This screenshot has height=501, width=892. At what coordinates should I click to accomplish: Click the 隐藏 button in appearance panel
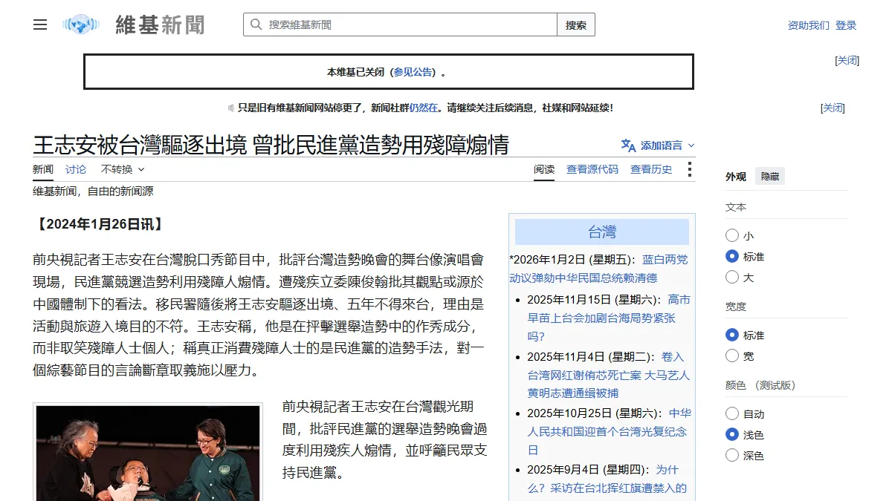770,177
